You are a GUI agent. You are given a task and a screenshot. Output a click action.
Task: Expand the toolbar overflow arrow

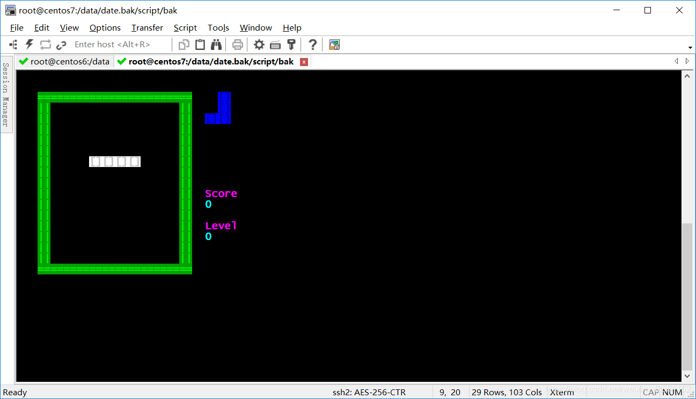coord(690,47)
